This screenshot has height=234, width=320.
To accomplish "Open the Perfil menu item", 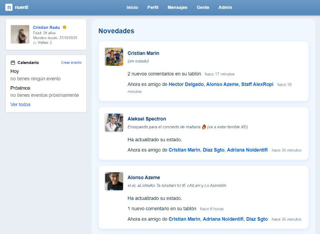I will (x=152, y=8).
